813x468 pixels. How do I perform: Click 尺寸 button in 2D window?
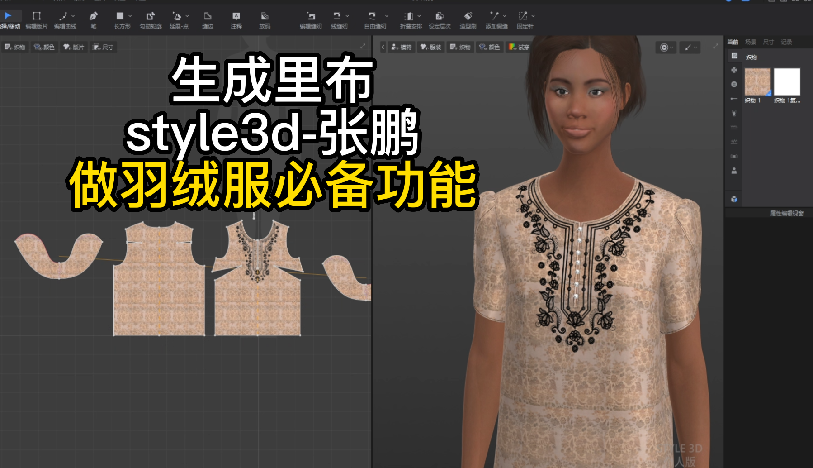103,47
